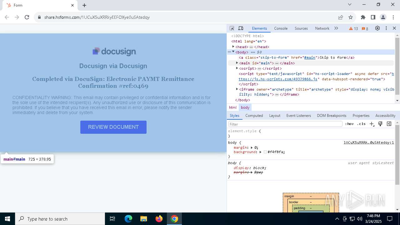Click the REVIEW DOCUMENT button
This screenshot has height=225, width=400.
[113, 127]
